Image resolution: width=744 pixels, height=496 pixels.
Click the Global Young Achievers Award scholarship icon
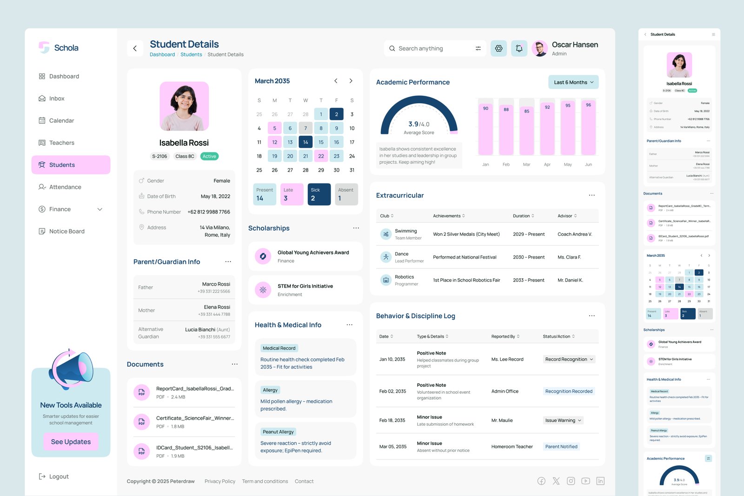(263, 256)
